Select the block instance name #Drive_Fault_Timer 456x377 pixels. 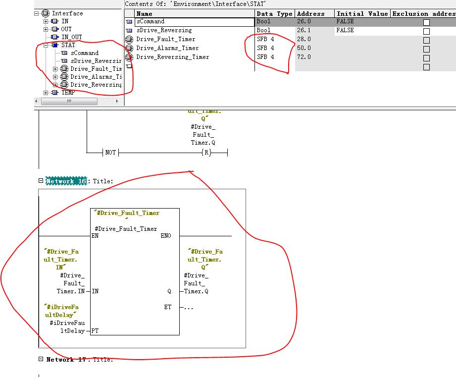point(126,229)
